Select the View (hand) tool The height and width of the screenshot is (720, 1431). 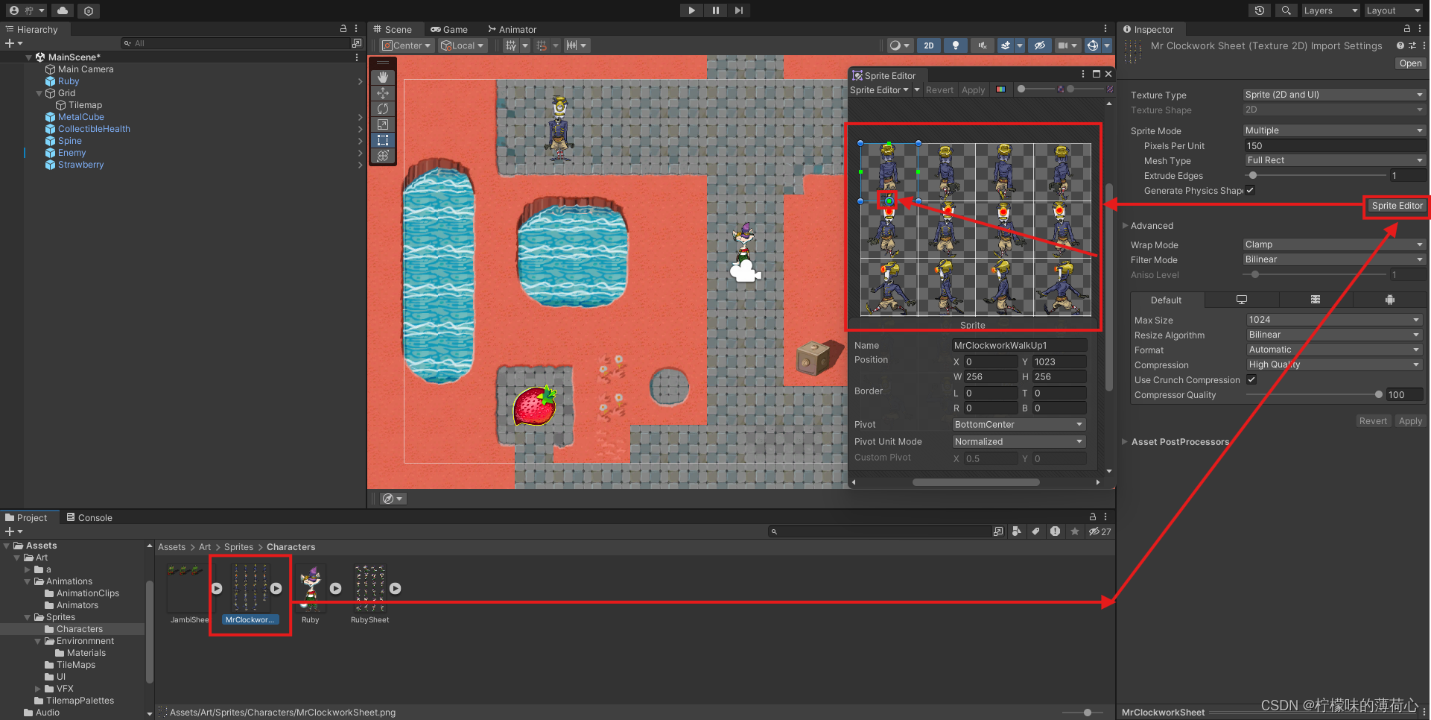coord(383,77)
